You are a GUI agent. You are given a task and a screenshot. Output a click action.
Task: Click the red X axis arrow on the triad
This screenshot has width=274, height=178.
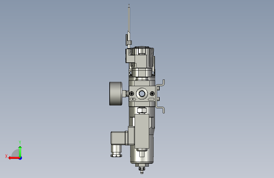14,158
